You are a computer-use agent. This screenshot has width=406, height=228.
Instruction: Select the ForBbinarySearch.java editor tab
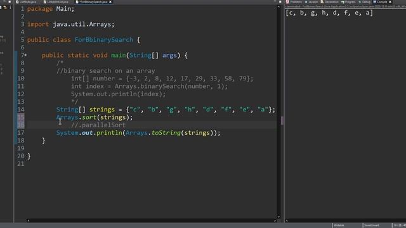click(93, 2)
